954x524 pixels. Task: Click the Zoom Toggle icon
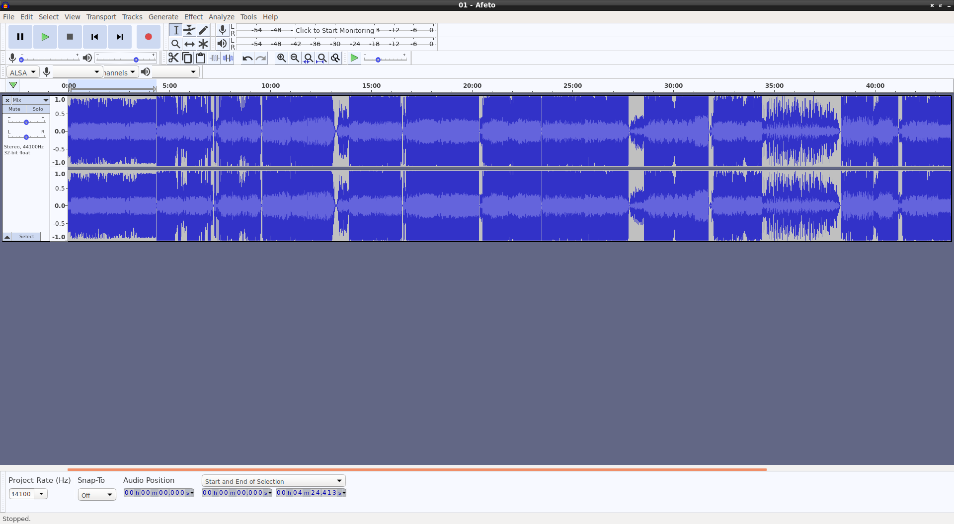335,58
